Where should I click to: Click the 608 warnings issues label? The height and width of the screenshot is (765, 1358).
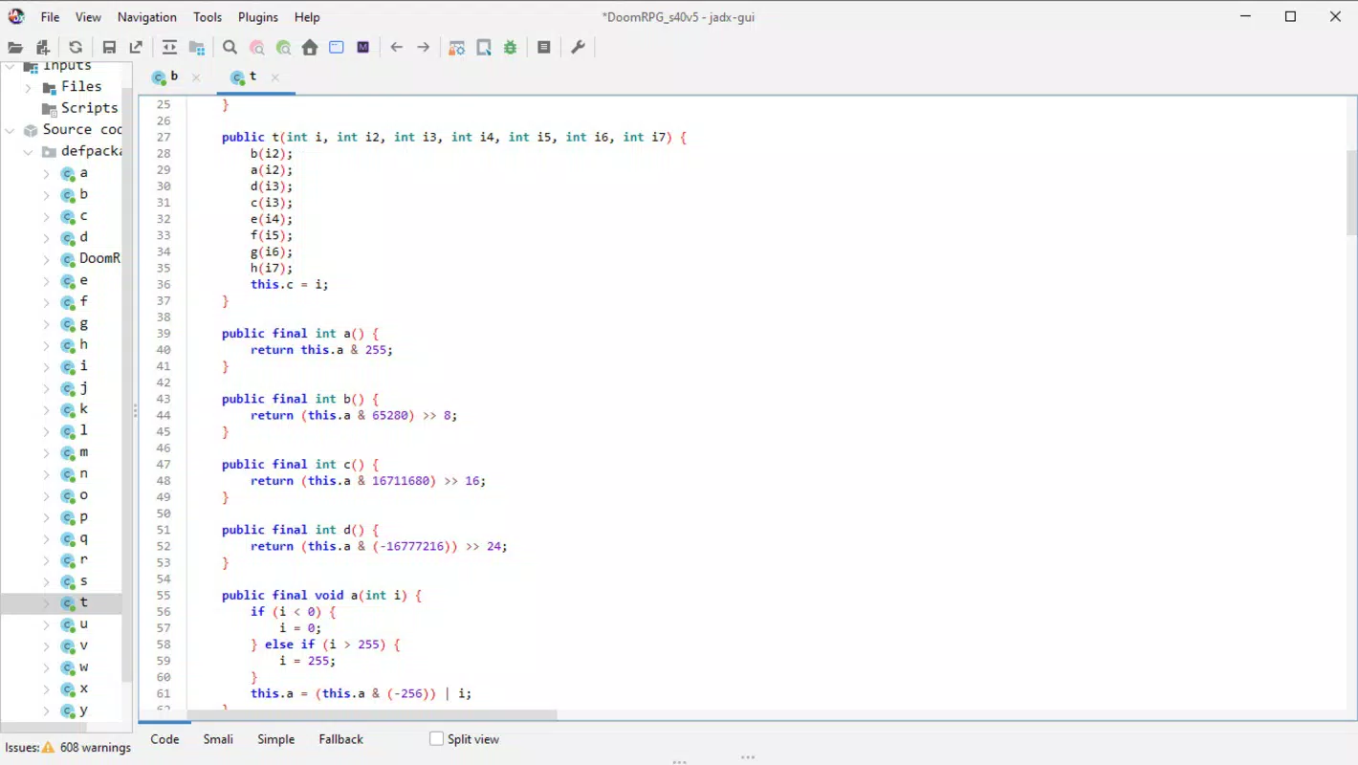(95, 748)
